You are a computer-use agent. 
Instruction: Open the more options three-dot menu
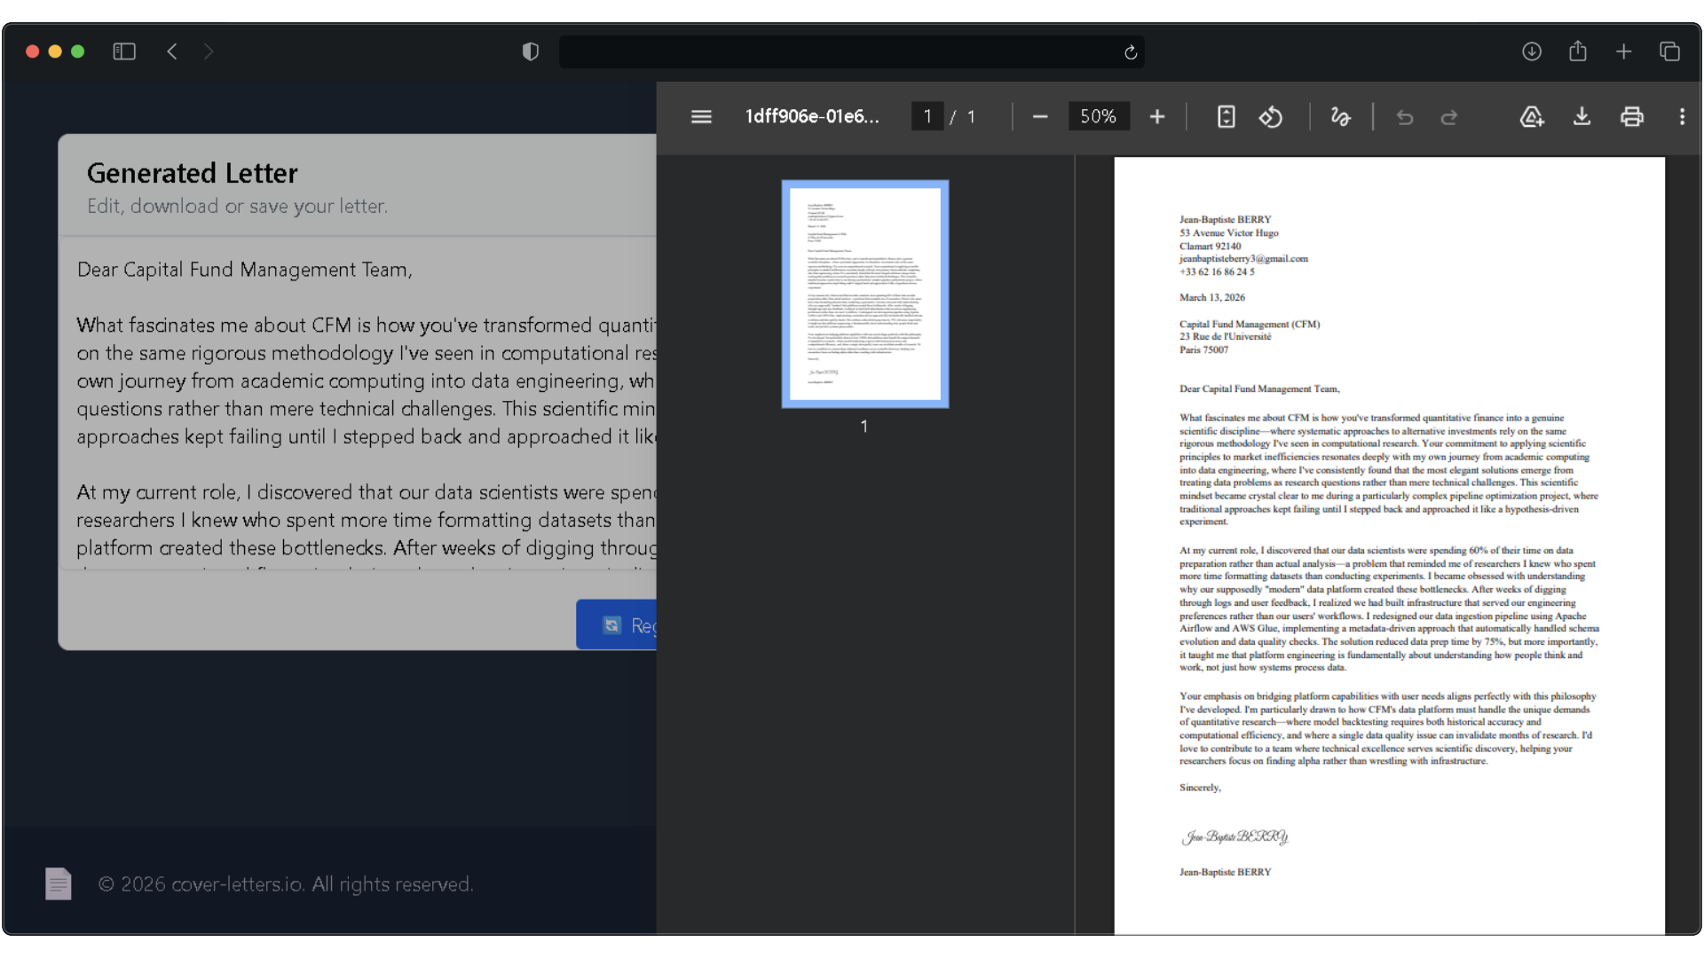1682,116
